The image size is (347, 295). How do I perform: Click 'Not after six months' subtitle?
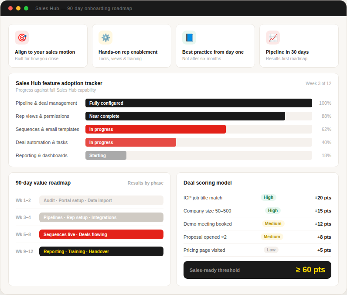201,58
